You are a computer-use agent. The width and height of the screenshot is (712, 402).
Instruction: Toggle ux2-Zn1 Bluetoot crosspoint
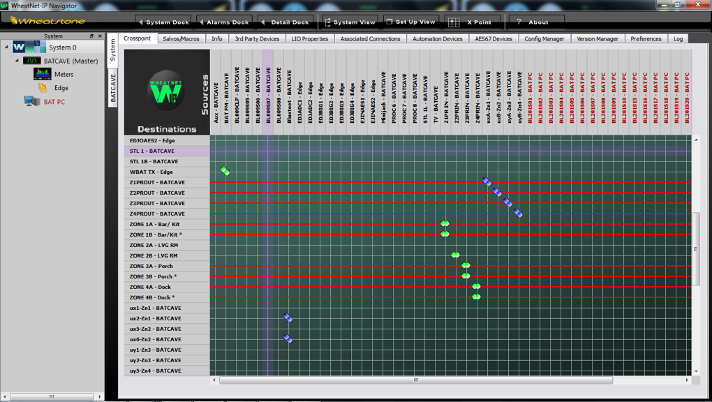[288, 318]
